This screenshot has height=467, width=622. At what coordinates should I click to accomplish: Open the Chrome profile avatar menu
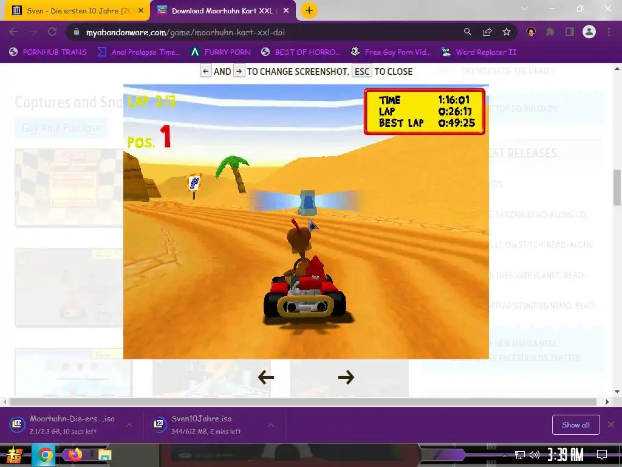click(589, 32)
